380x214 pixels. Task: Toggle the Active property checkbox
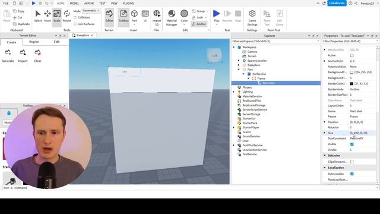coord(352,55)
